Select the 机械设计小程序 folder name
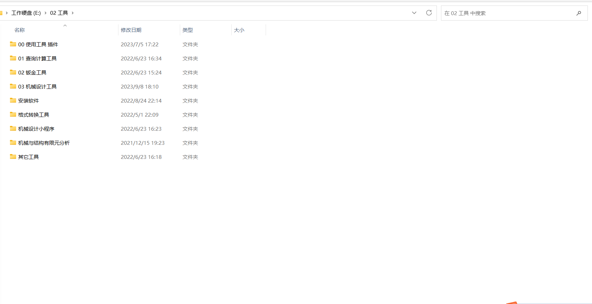Screen dimensions: 592x304 (x=36, y=129)
